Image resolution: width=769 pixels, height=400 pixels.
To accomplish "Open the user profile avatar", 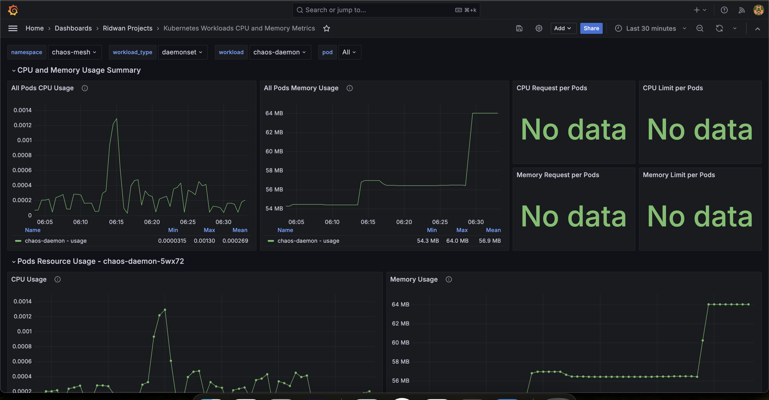I will coord(759,10).
